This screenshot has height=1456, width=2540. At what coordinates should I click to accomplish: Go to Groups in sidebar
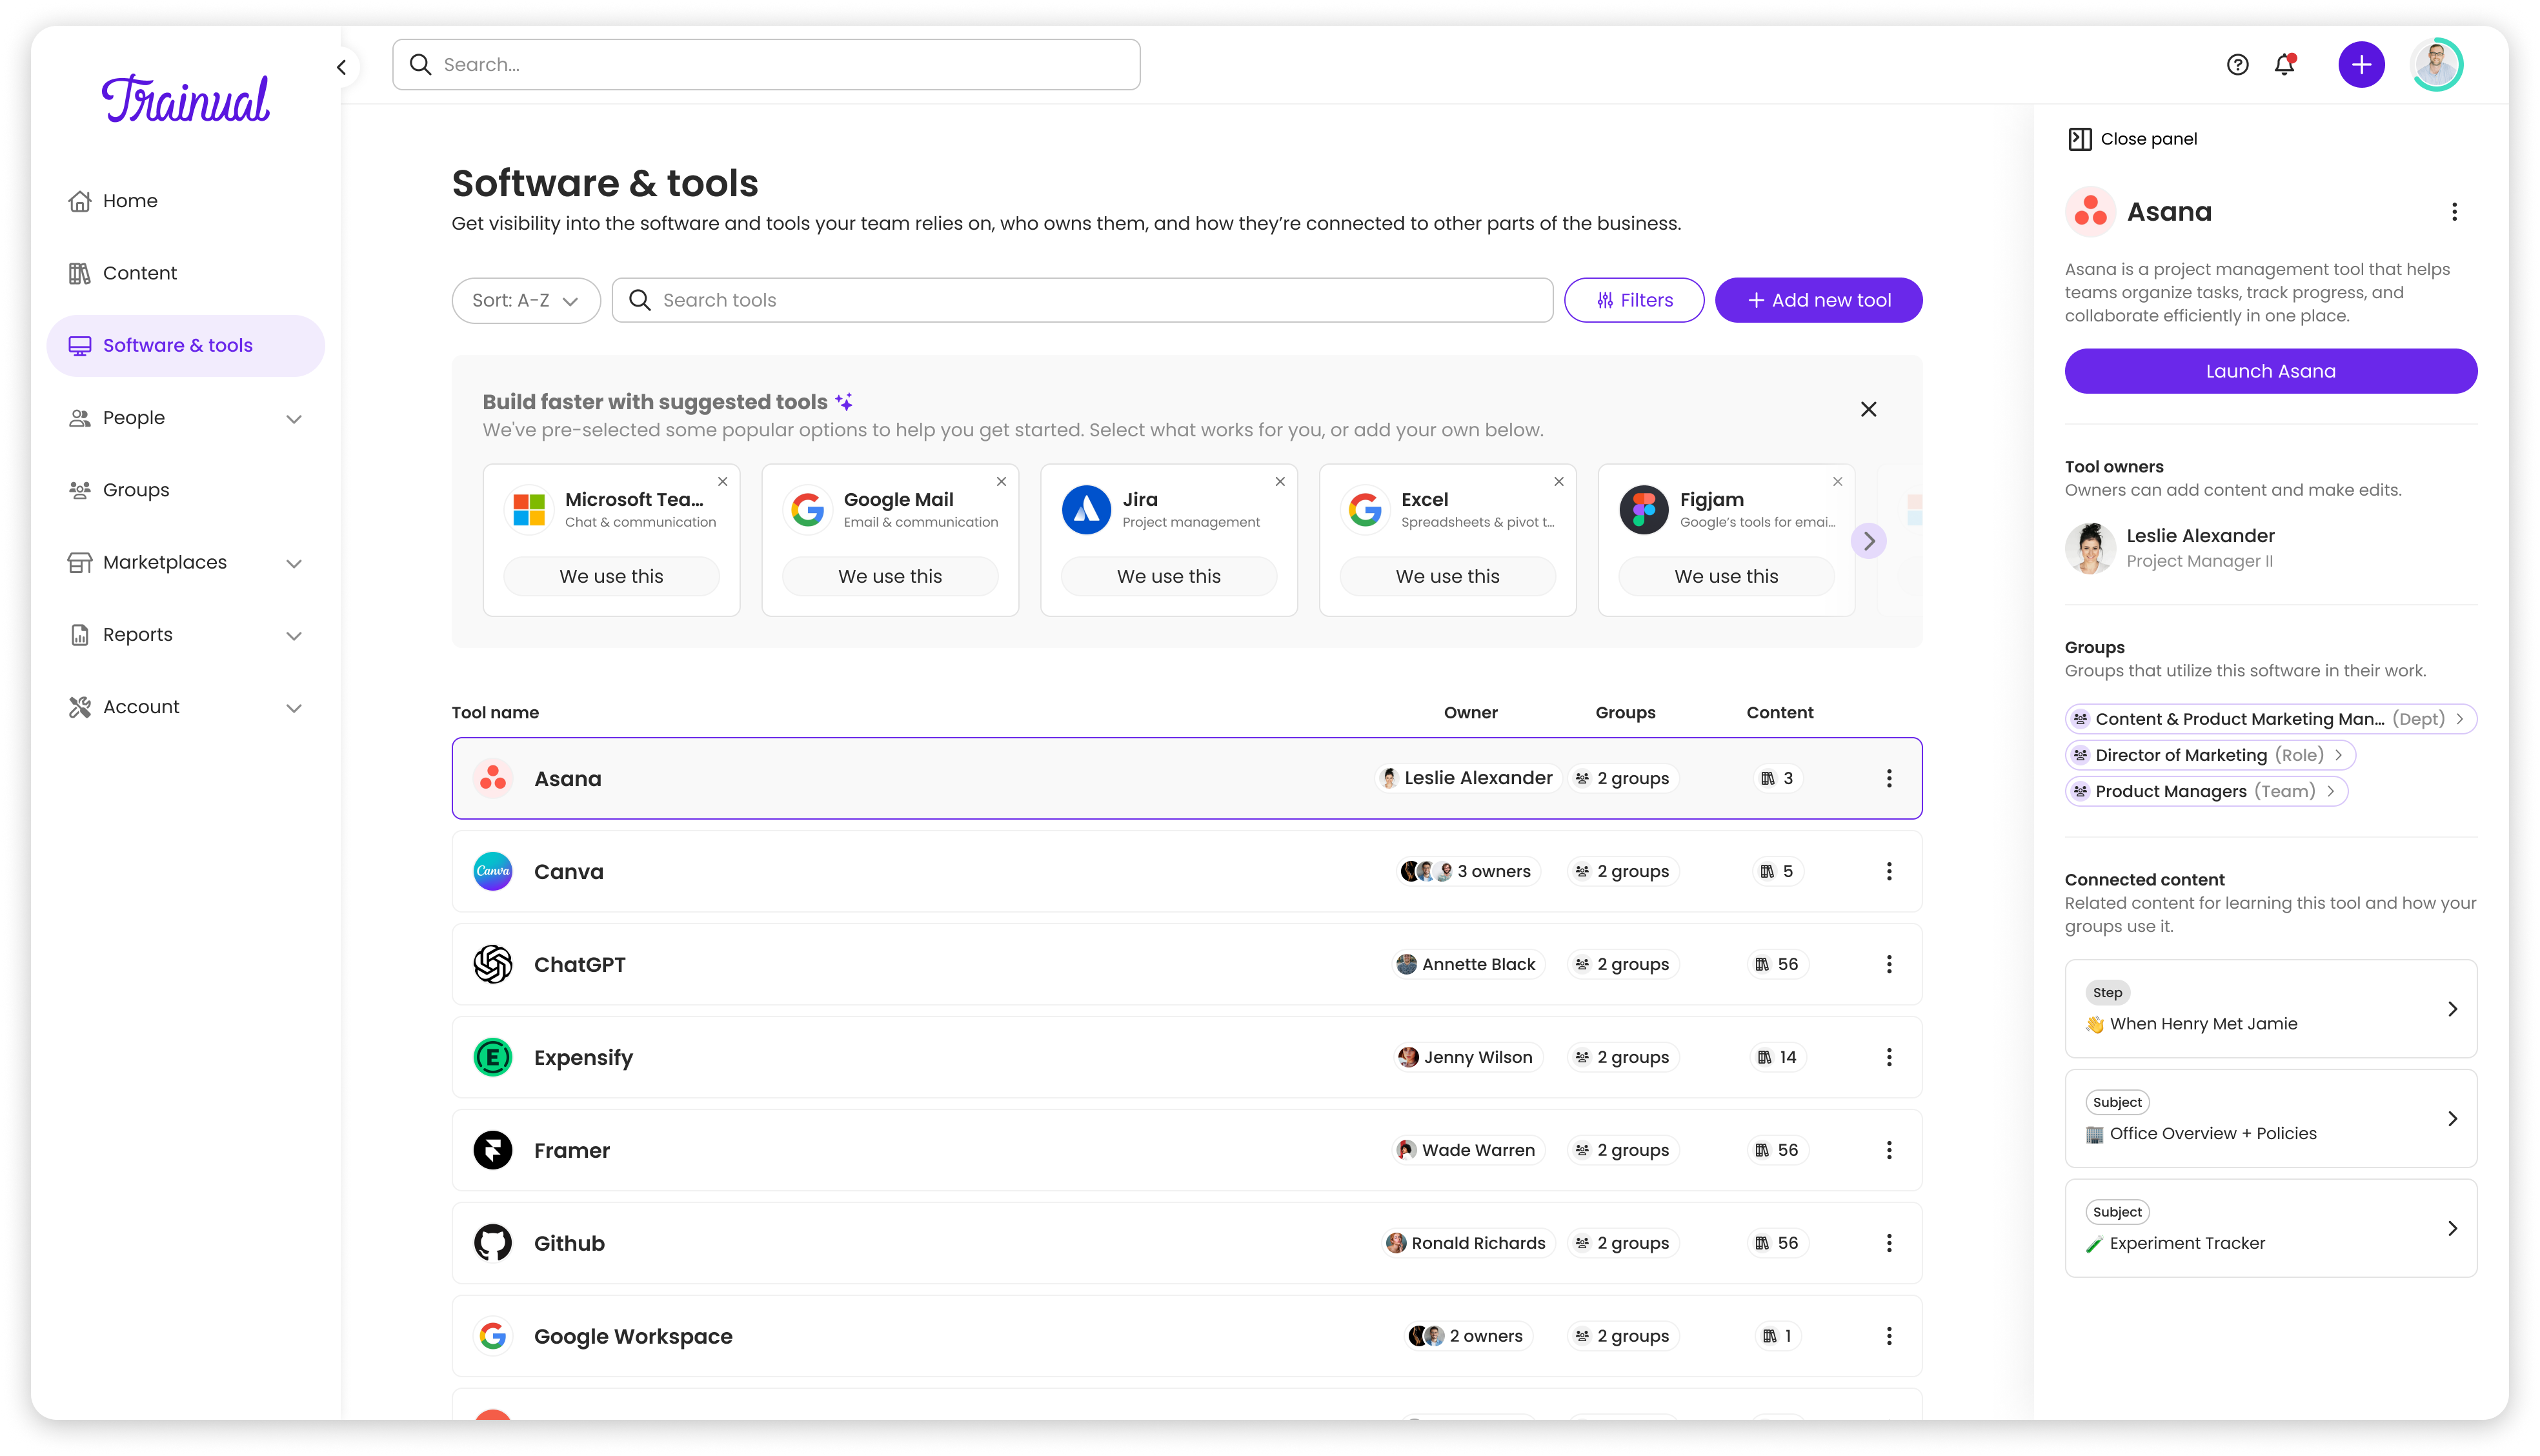[x=136, y=490]
